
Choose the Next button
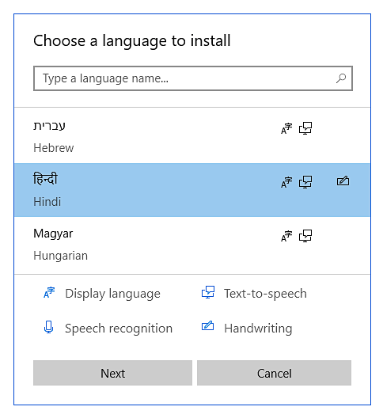tap(112, 373)
